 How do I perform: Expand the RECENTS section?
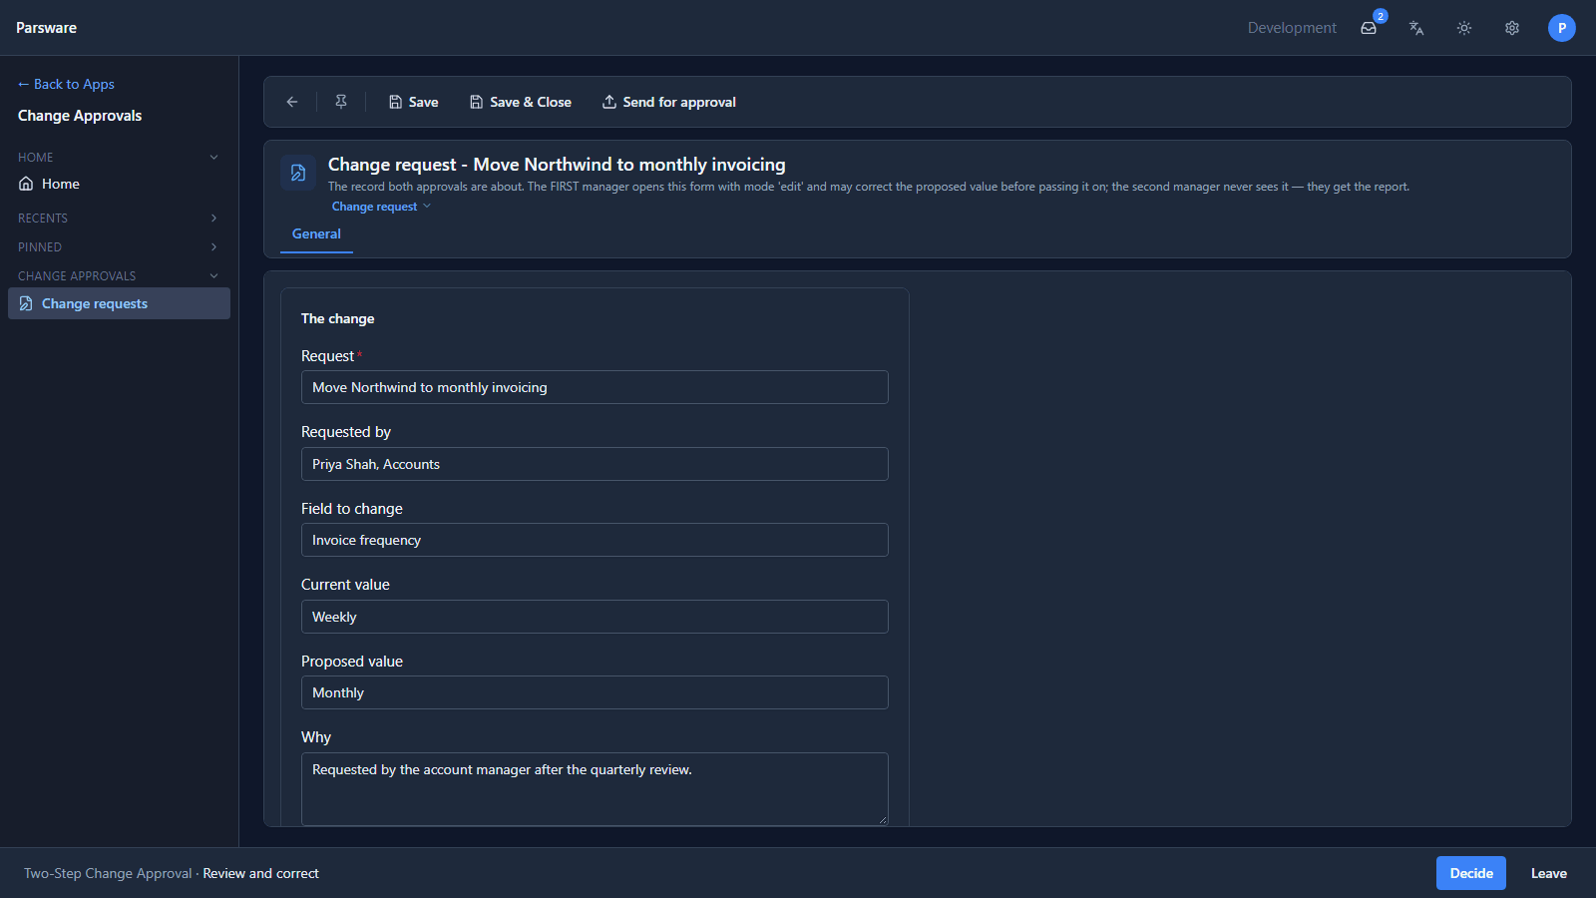119,218
